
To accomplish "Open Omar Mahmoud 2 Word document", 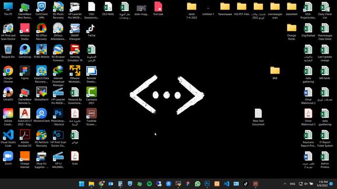I will coord(308,96).
